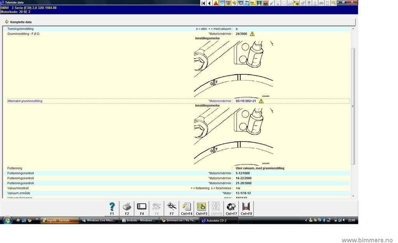Viewport: 398px width, 243px height.
Task: Click Fortenningskontroll value 5-12/1000
Action: point(243,173)
